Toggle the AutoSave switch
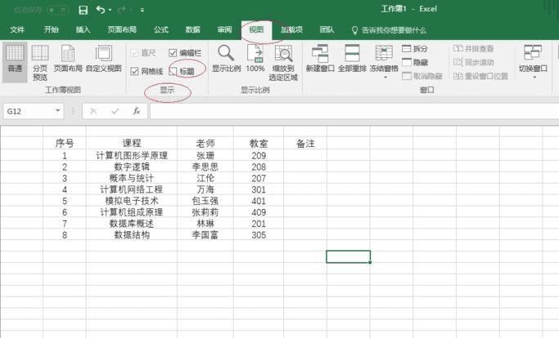 point(57,10)
